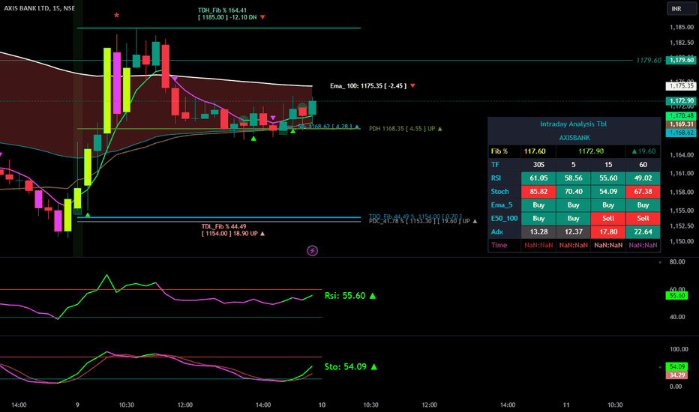The image size is (699, 412).
Task: Click the 1172.90 cell in table
Action: pos(591,151)
